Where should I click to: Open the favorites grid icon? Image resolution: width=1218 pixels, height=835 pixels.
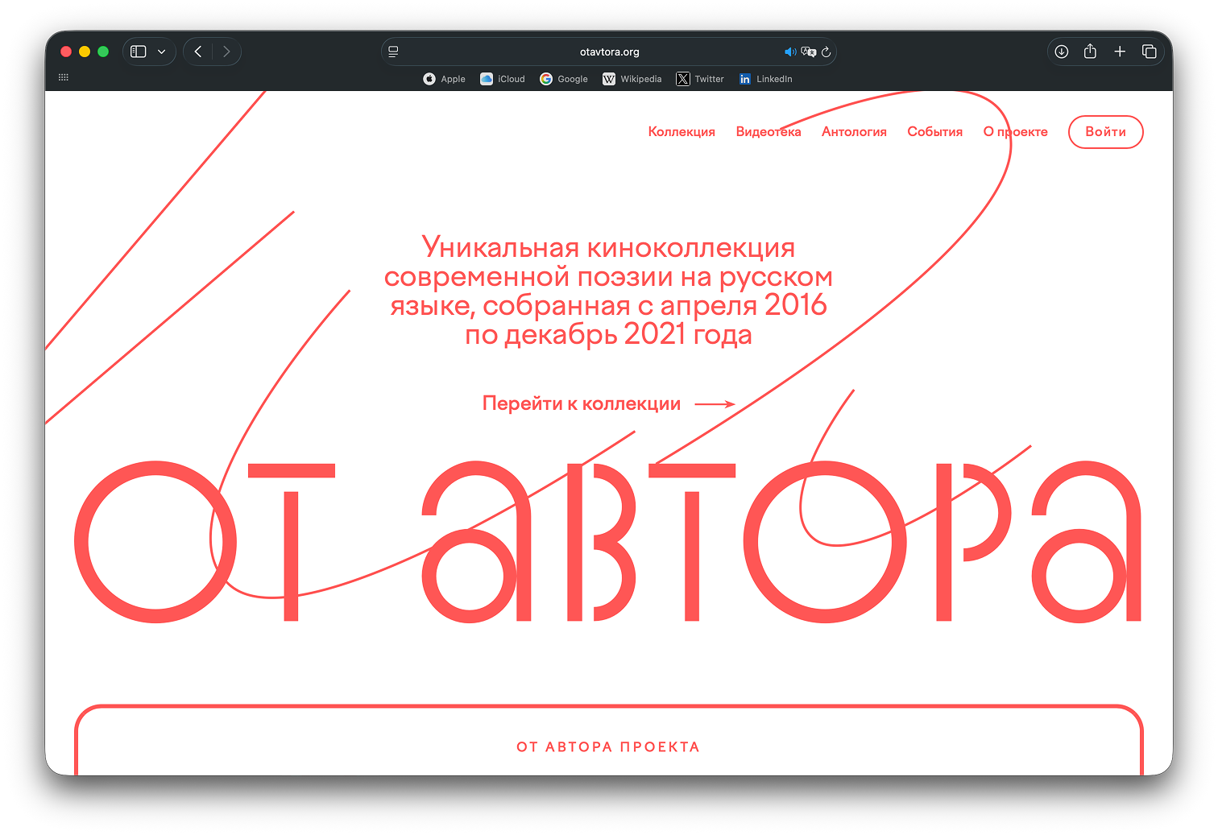[x=64, y=77]
